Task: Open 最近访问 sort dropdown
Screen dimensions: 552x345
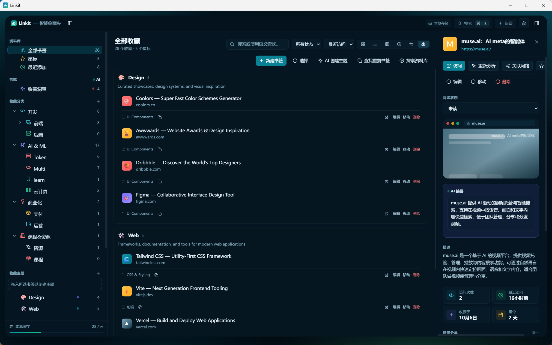Action: [339, 44]
